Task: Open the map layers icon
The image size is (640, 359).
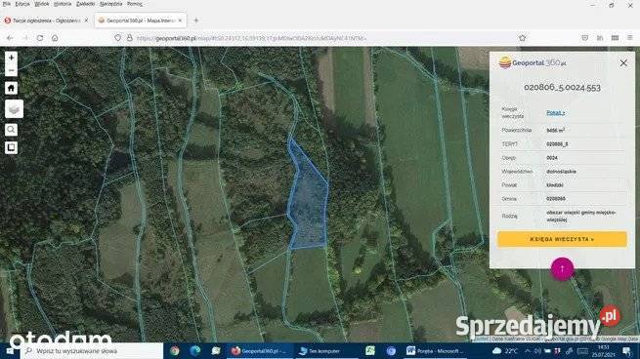Action: pos(14,109)
